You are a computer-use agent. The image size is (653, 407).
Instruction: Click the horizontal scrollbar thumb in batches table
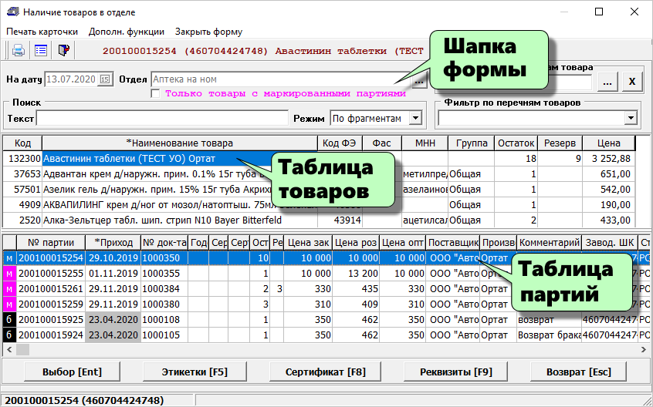pos(22,350)
